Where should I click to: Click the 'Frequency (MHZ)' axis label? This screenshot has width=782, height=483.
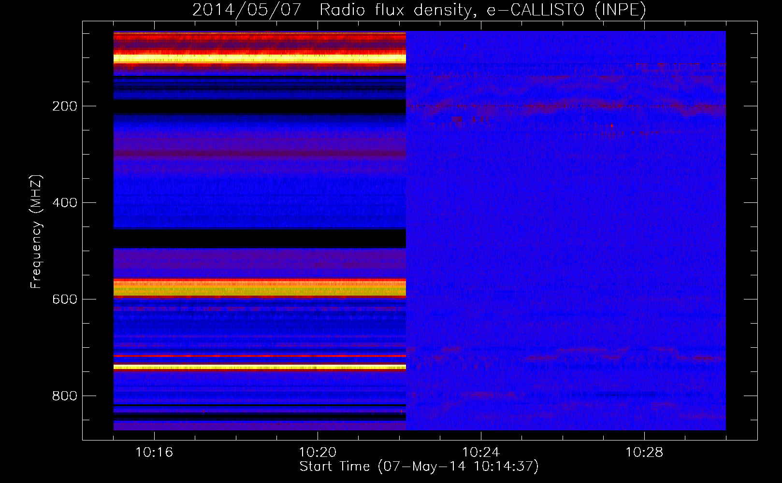[x=37, y=232]
